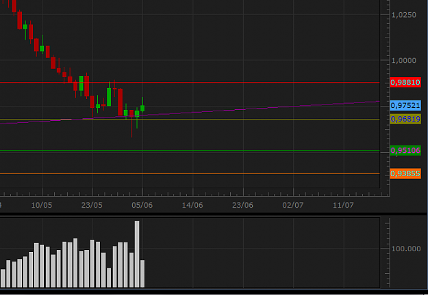Click the 1,0000 price axis value
The image size is (428, 295).
click(404, 60)
